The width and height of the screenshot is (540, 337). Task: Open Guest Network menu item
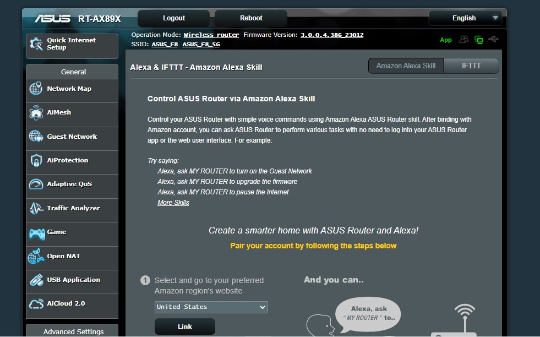[x=72, y=139]
